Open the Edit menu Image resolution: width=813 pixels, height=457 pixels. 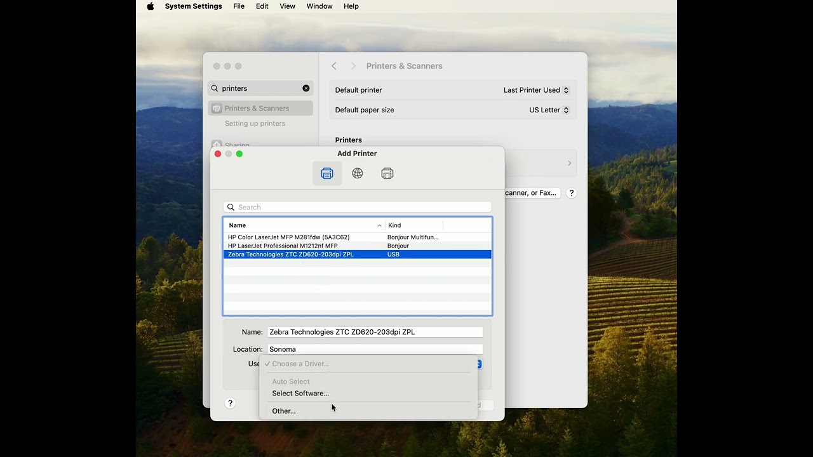tap(262, 6)
